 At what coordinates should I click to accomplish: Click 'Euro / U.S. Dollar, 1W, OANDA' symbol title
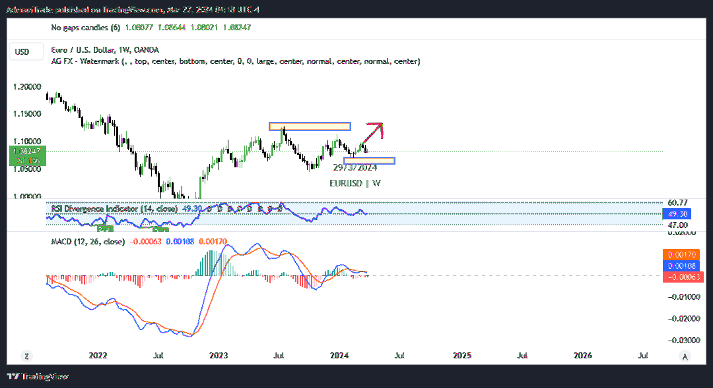pyautogui.click(x=105, y=50)
